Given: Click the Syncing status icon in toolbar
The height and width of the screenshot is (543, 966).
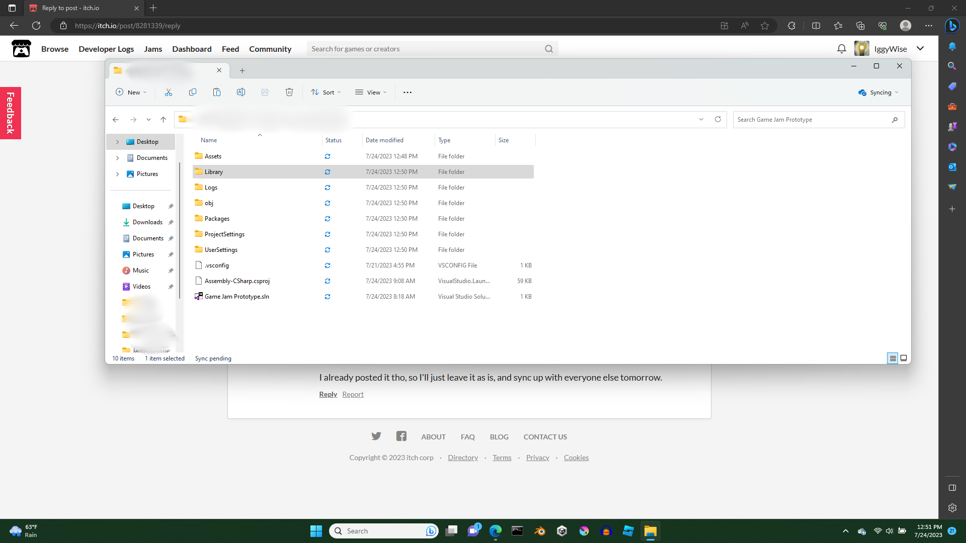Looking at the screenshot, I should [x=862, y=92].
